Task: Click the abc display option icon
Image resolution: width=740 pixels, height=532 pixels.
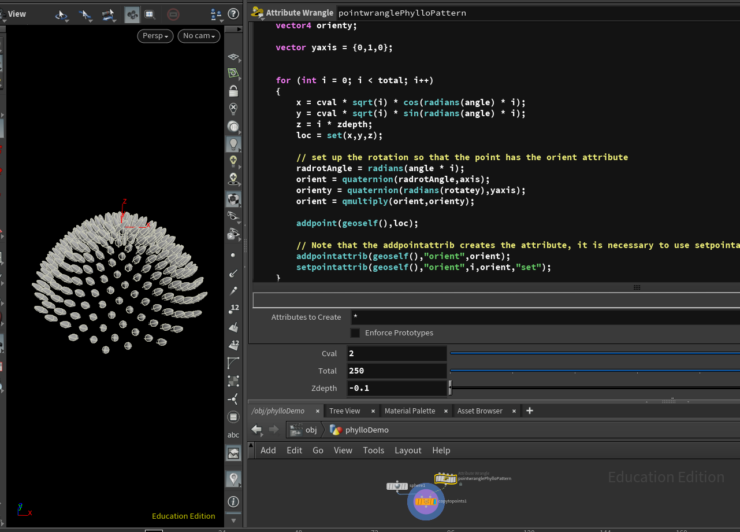Action: (x=233, y=435)
